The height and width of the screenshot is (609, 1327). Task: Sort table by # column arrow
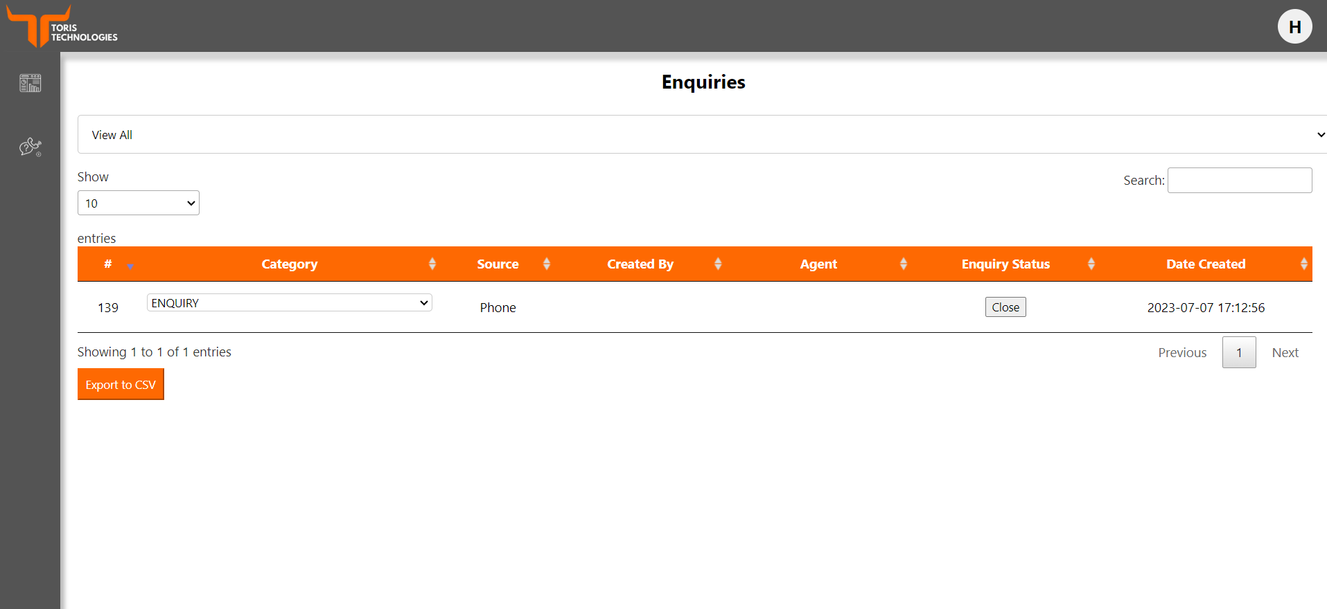pos(130,265)
